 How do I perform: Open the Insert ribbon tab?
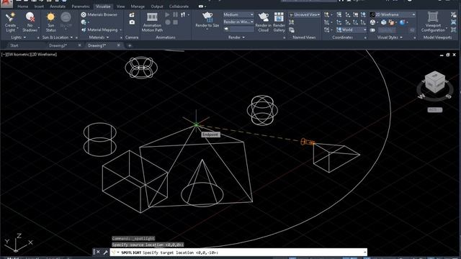pos(39,6)
